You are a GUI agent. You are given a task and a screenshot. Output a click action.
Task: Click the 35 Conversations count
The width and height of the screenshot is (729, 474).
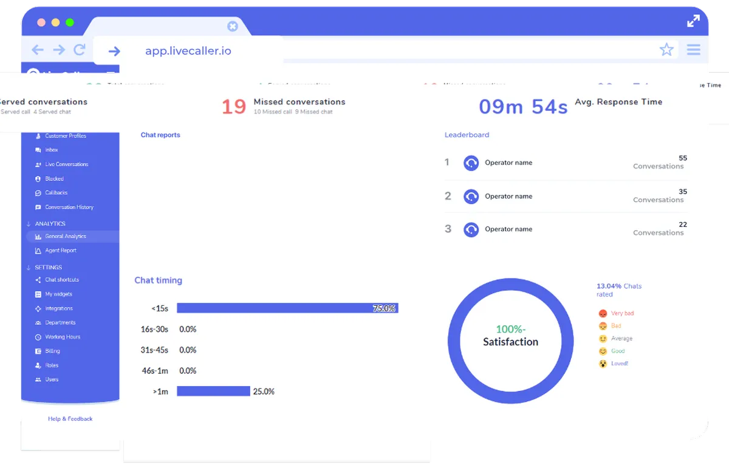point(660,195)
